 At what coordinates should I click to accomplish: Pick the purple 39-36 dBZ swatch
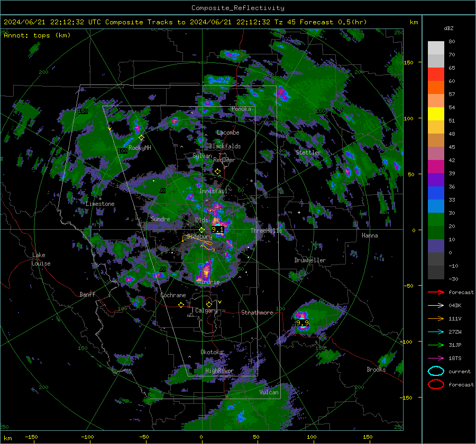coord(436,180)
